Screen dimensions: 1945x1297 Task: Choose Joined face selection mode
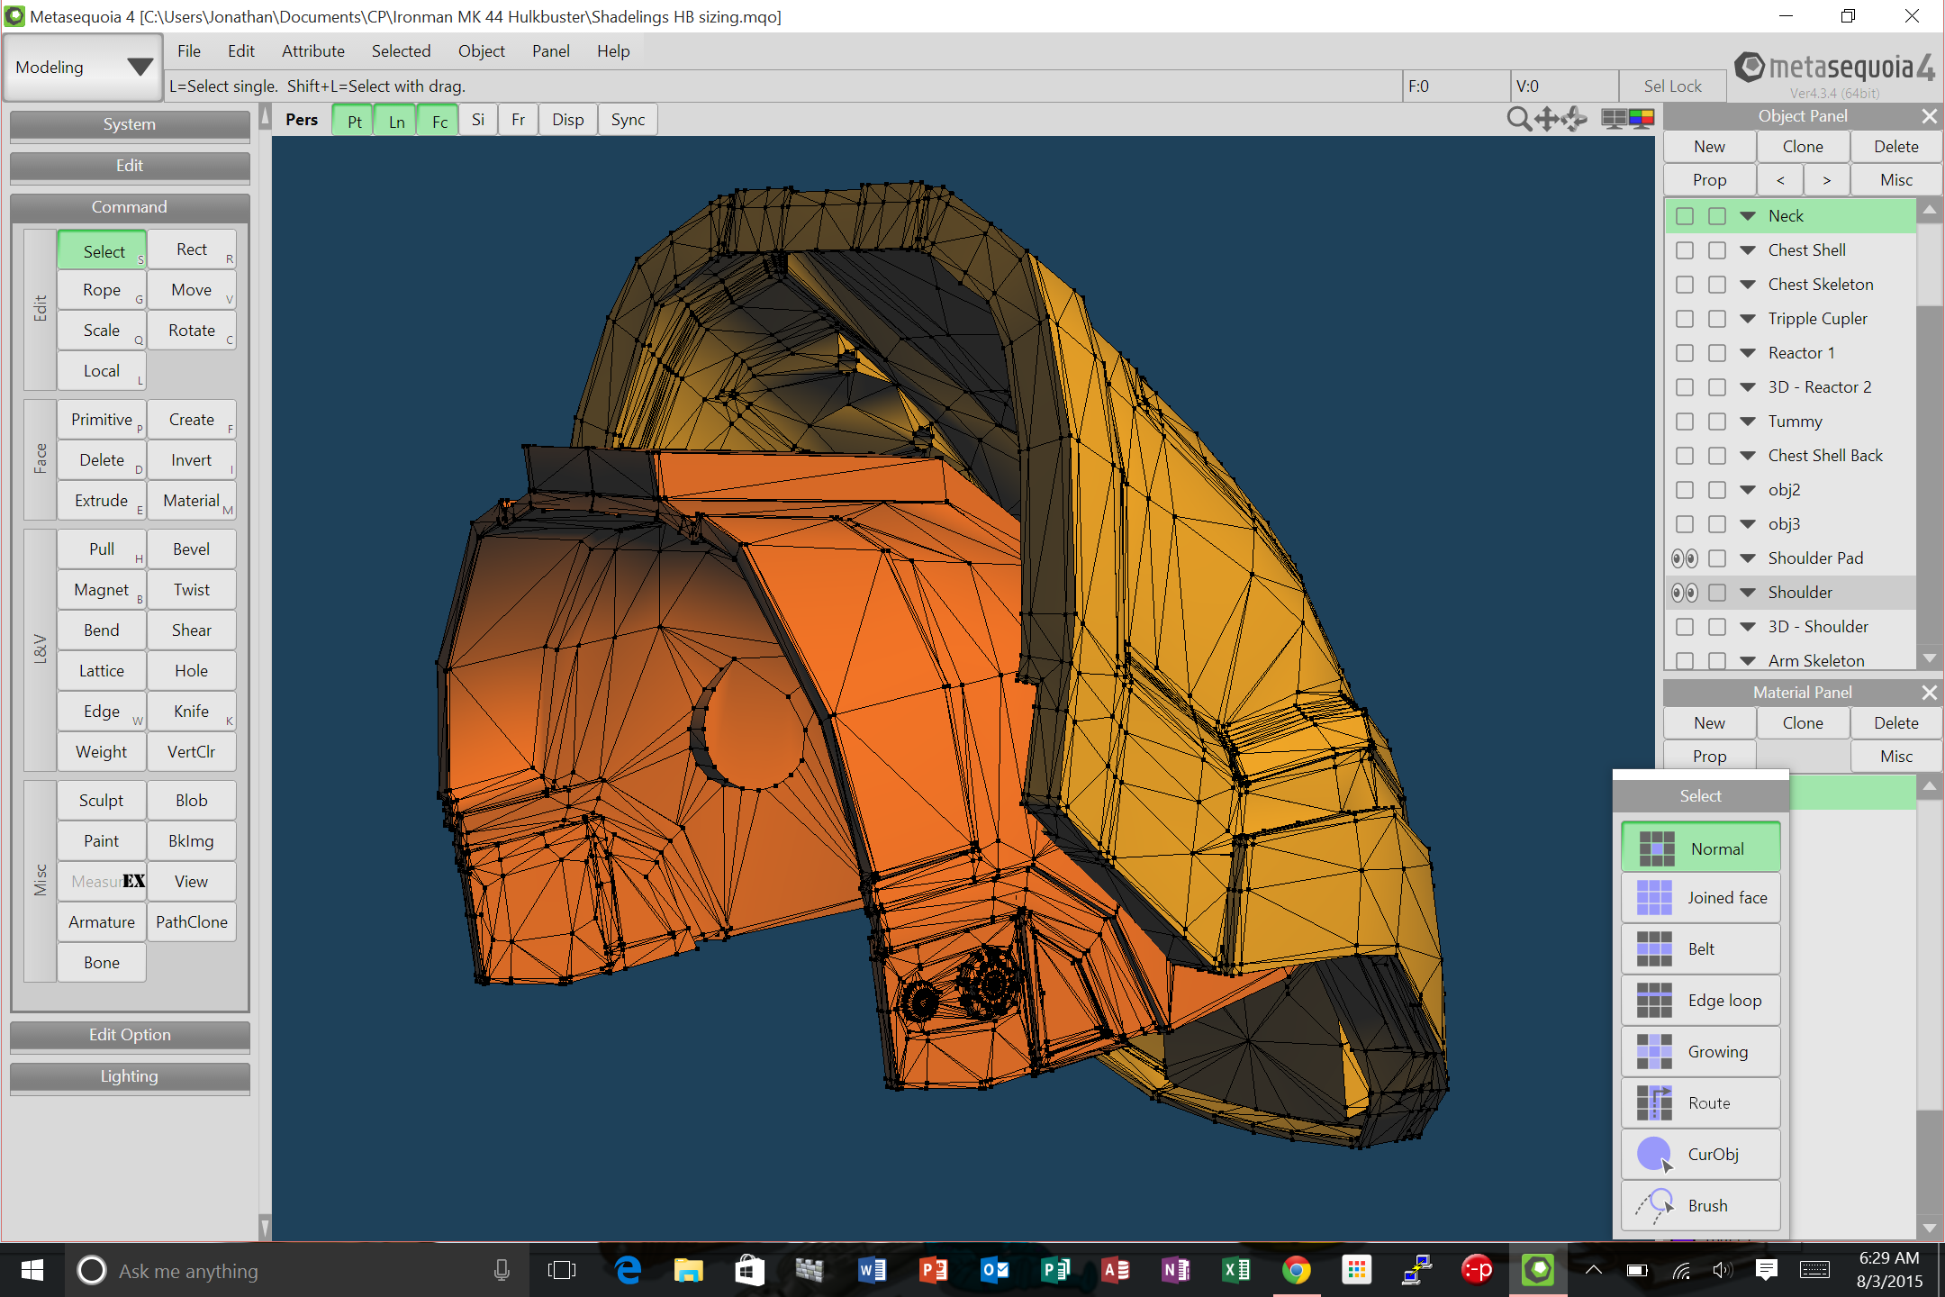point(1700,898)
